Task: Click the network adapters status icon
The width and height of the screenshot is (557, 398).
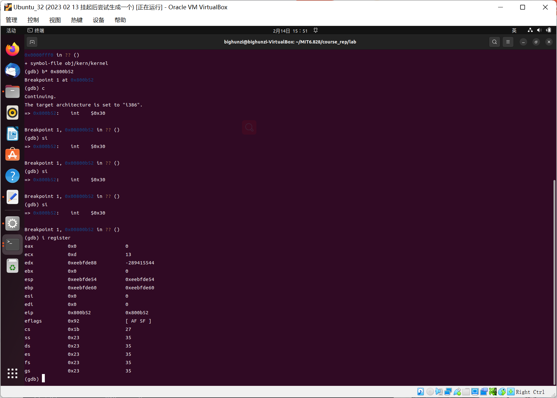Action: pos(448,392)
